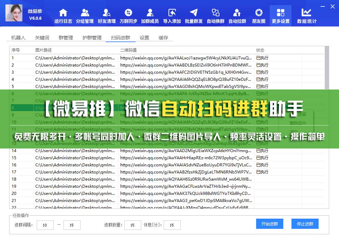The height and width of the screenshot is (238, 339).
Task: Open the 运行日志 run log icon
Action: pyautogui.click(x=63, y=16)
